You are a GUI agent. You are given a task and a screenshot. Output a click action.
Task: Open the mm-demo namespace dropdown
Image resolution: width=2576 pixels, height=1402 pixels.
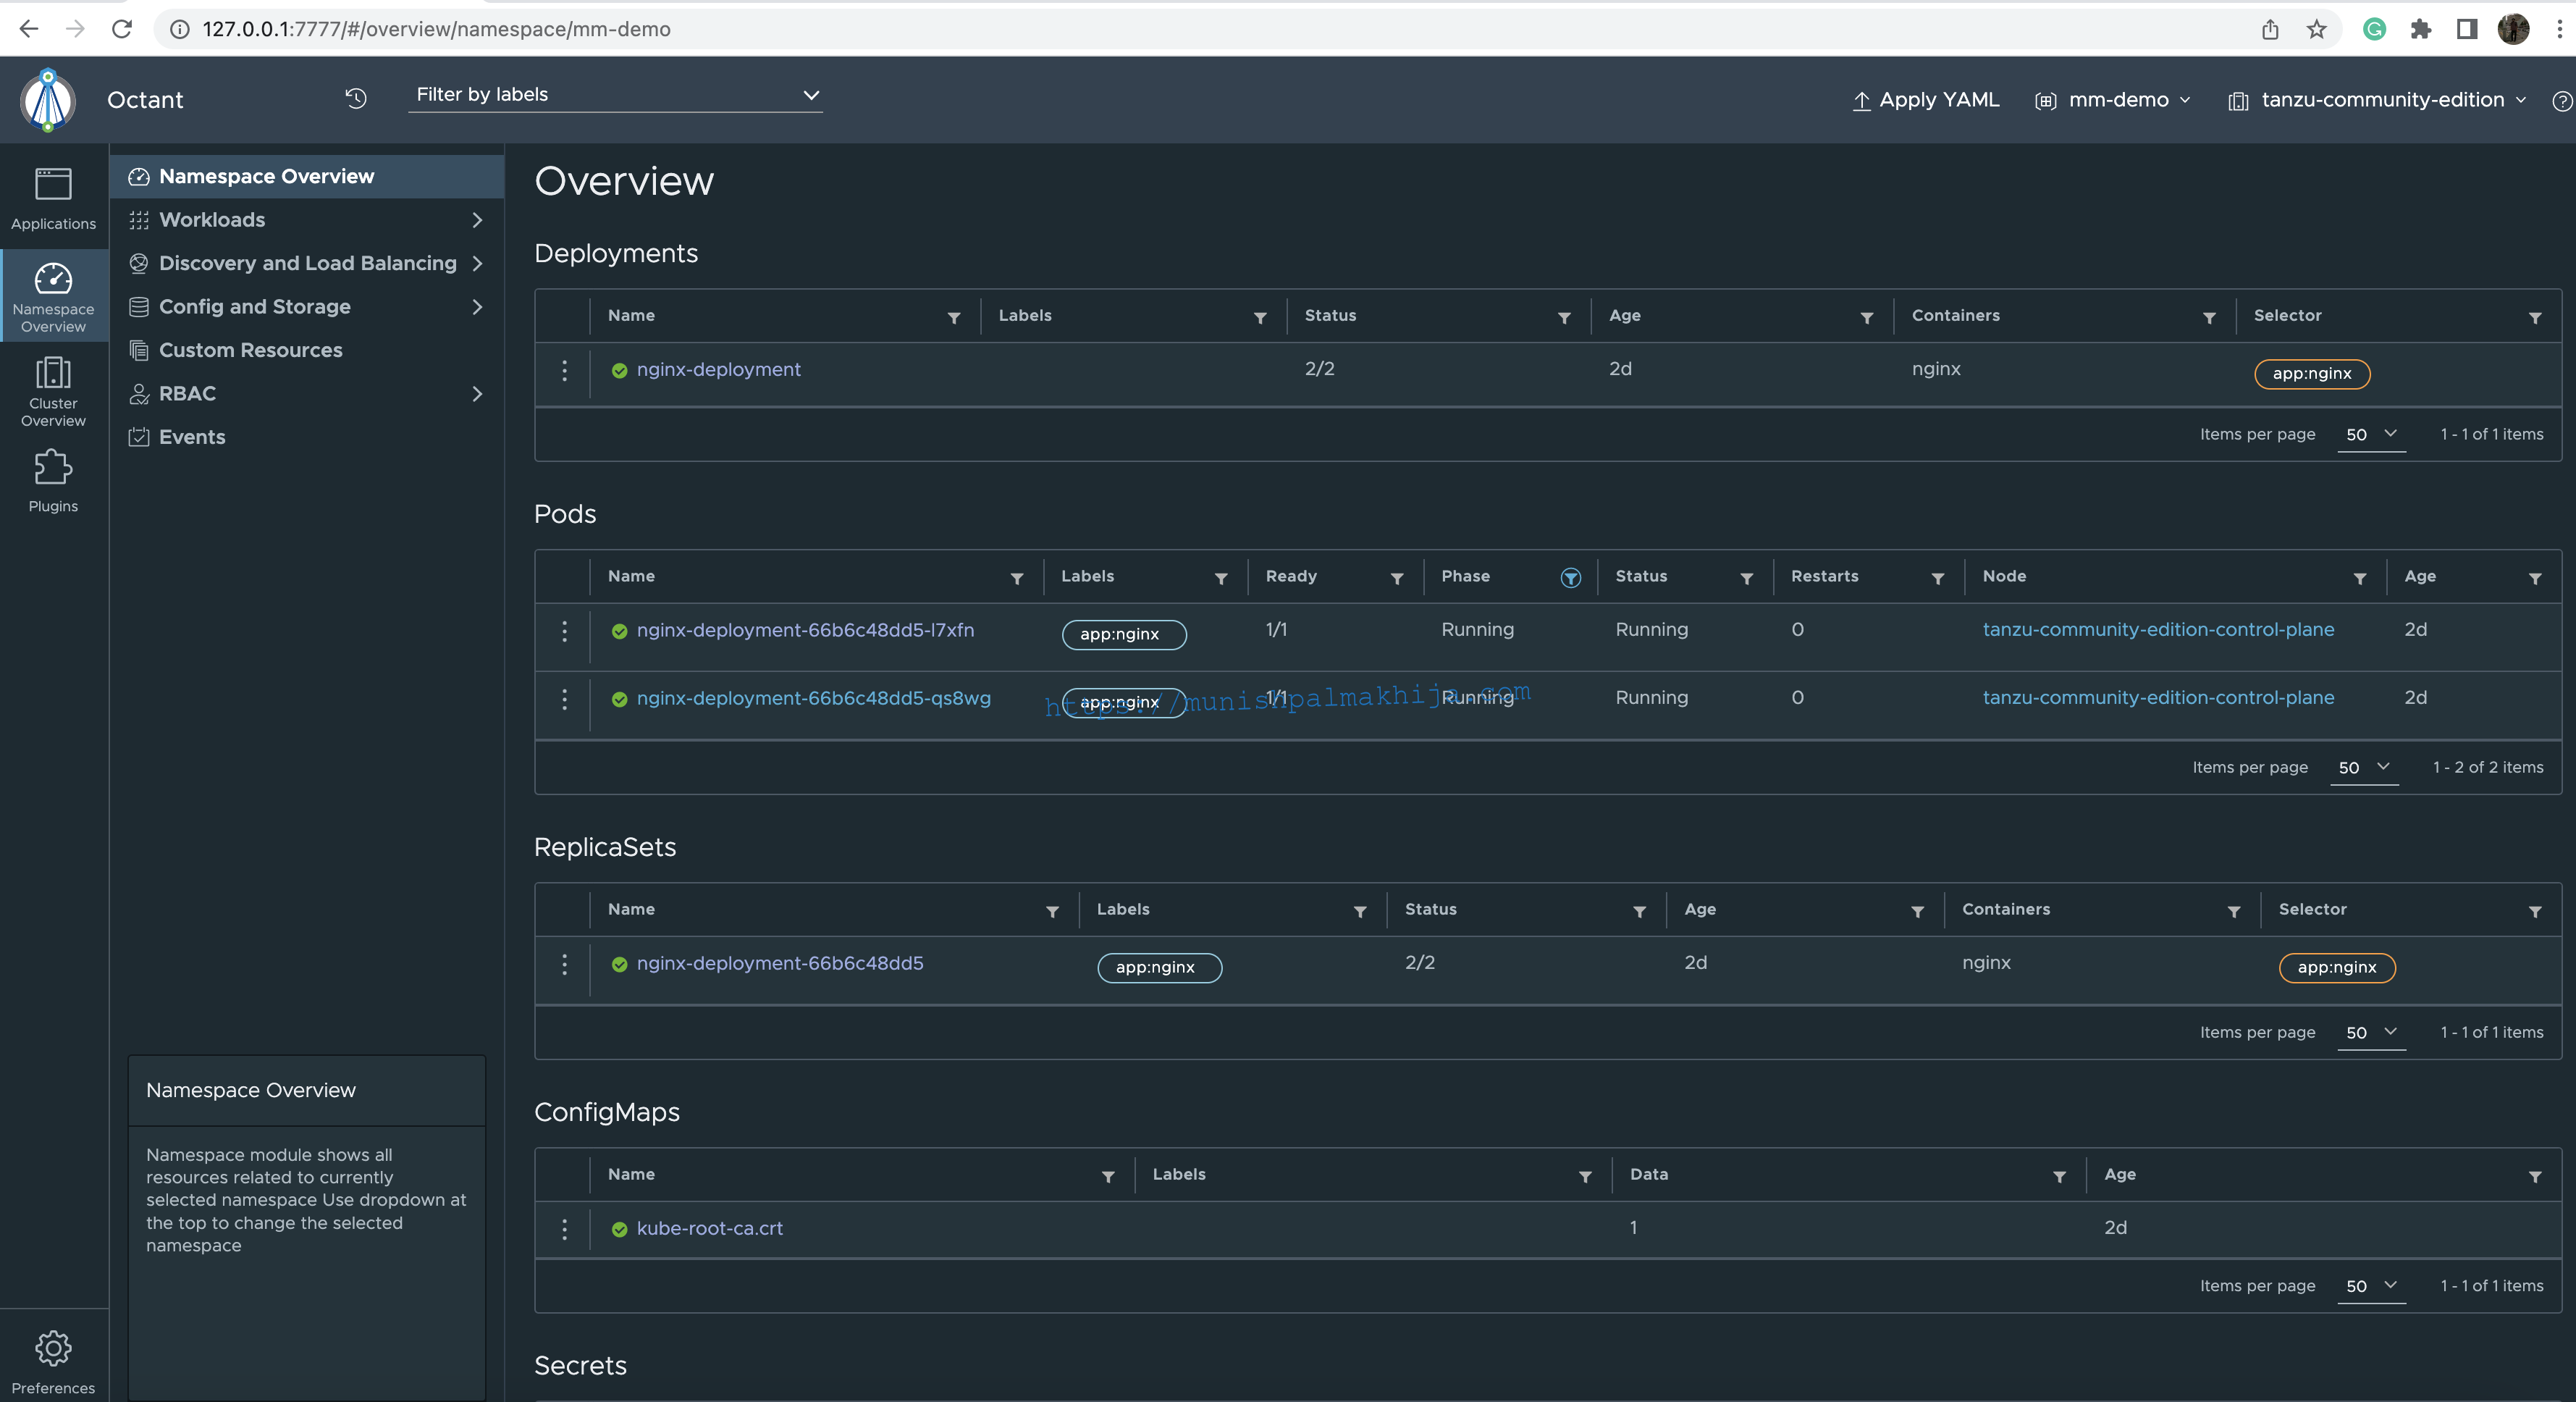coord(2113,100)
